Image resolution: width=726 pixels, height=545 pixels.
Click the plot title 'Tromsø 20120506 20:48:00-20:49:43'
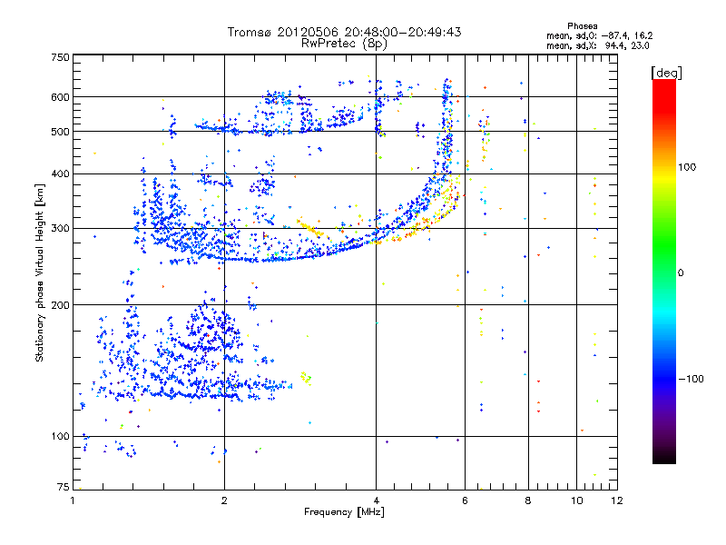click(344, 32)
